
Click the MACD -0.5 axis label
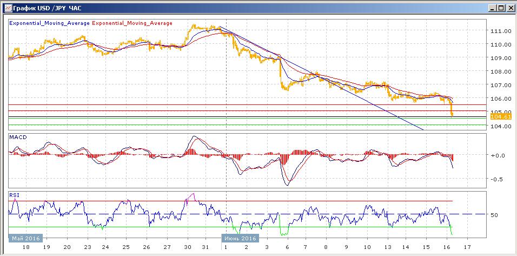tap(496, 180)
